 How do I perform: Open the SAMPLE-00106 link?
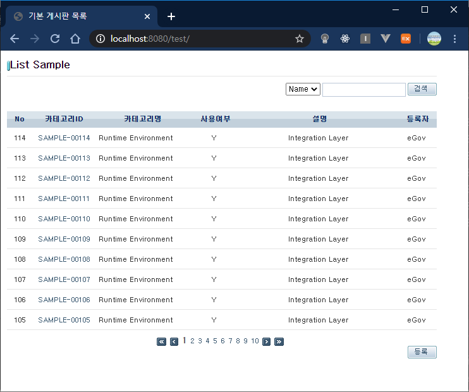64,300
